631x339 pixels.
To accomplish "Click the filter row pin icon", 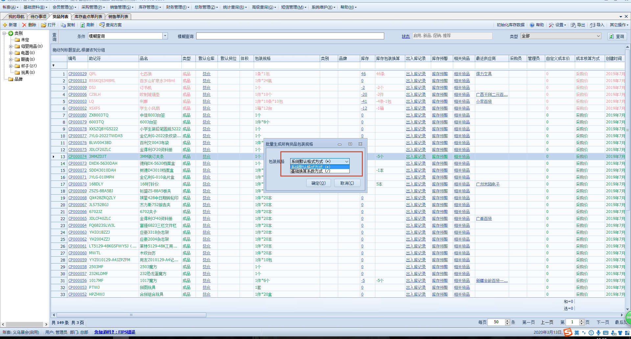I will [x=54, y=66].
